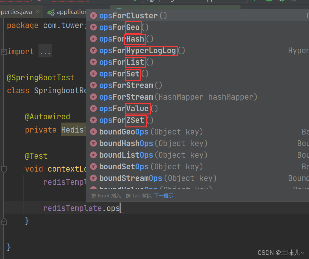Select boundGeoOps(Object key) suggestion

pyautogui.click(x=198, y=132)
